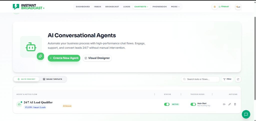Switch to the Saved Templets tab
The image size is (256, 121).
pyautogui.click(x=52, y=79)
